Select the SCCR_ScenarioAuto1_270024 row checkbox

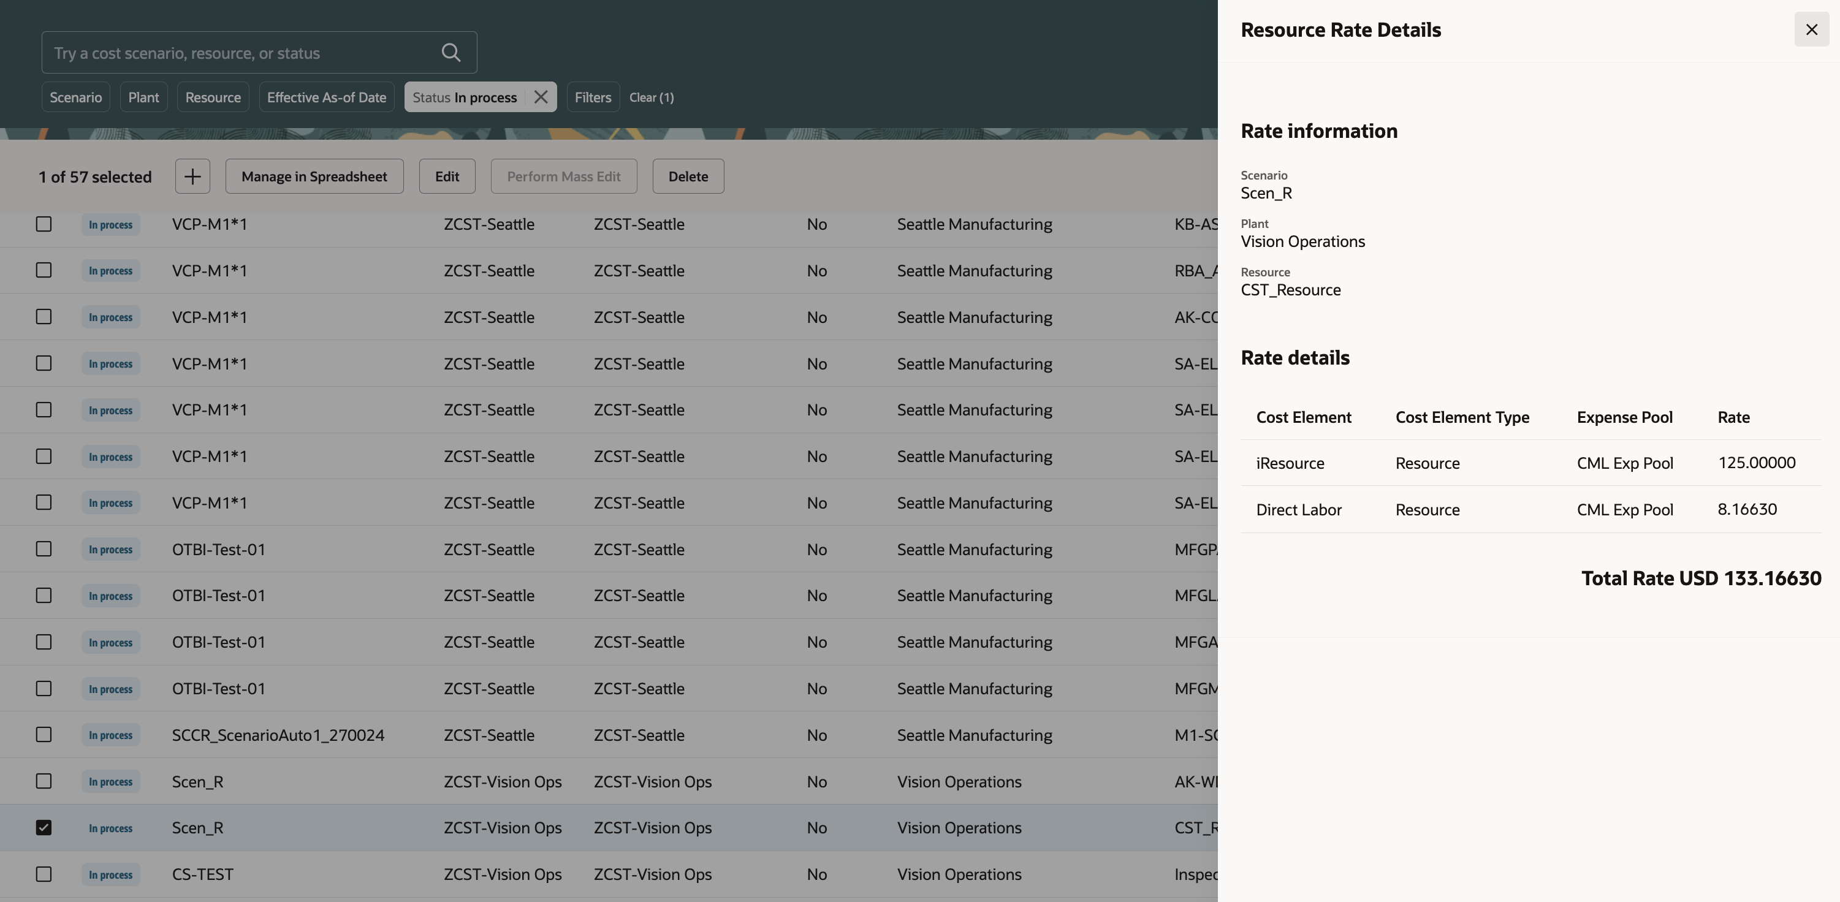[44, 735]
